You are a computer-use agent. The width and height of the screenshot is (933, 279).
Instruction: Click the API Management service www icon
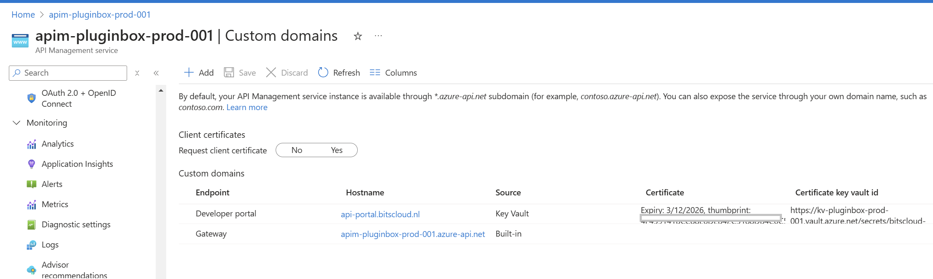(x=20, y=41)
